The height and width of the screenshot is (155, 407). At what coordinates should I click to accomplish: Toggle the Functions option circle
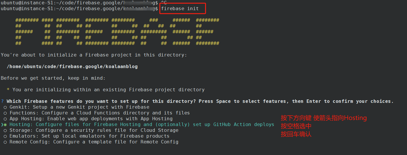(5, 113)
